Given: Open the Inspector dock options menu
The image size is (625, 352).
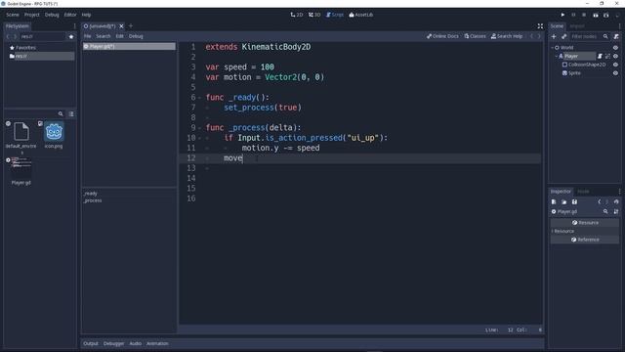Looking at the screenshot, I should [x=619, y=192].
